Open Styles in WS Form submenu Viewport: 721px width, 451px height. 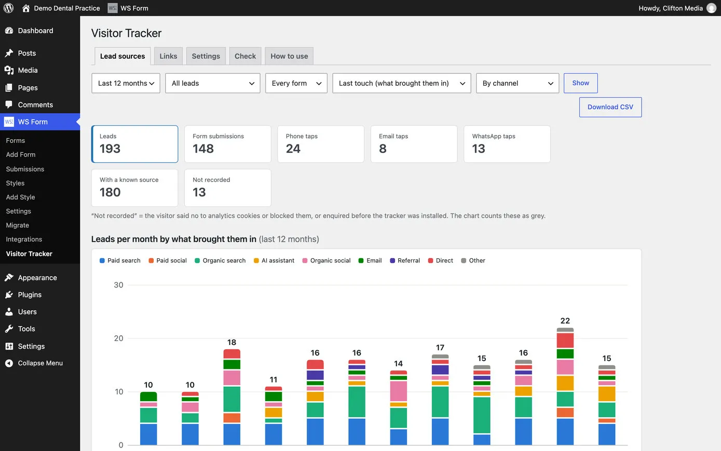(x=15, y=183)
